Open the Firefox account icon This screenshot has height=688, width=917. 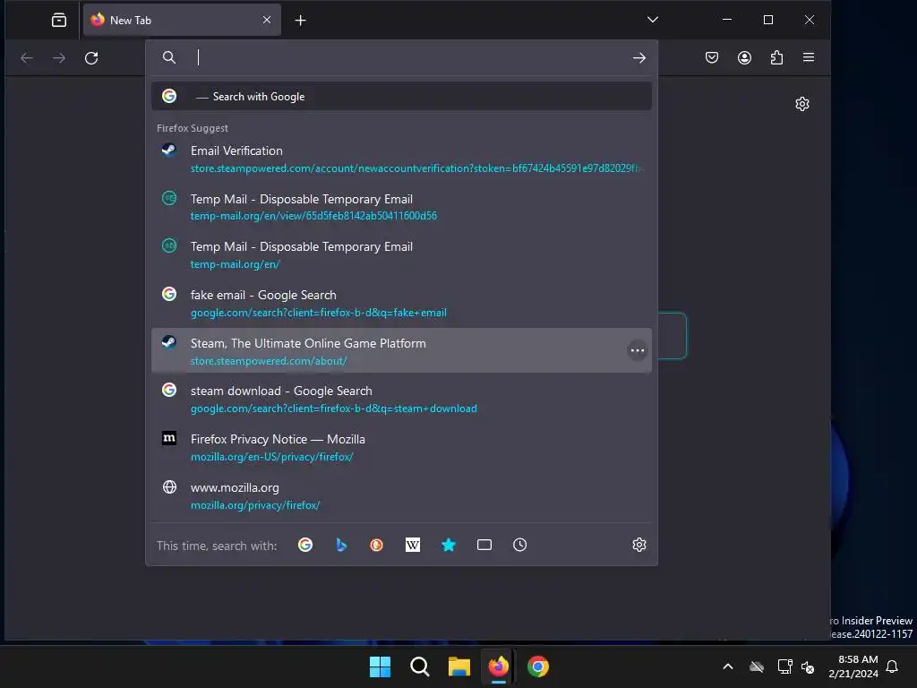point(744,57)
